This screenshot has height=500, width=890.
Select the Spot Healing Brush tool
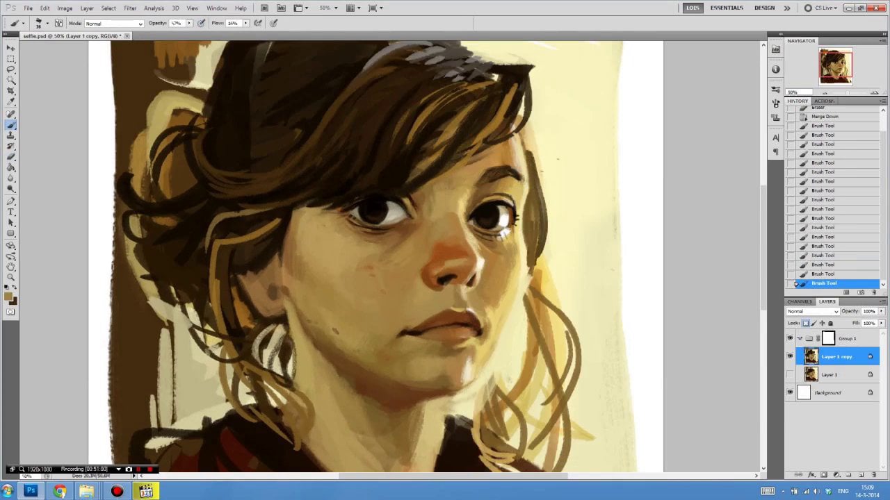coord(11,114)
